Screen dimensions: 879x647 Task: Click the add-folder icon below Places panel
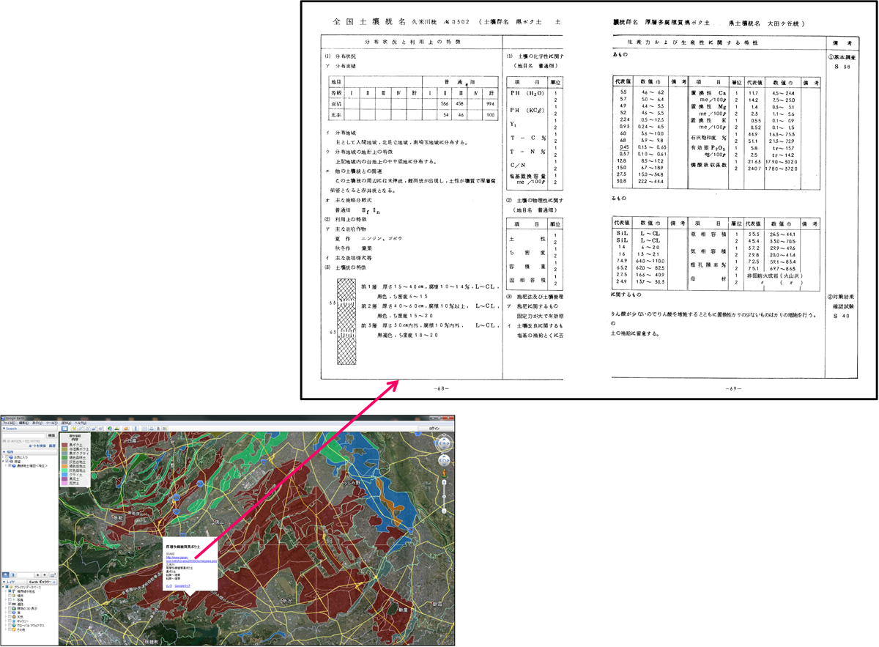(x=53, y=575)
